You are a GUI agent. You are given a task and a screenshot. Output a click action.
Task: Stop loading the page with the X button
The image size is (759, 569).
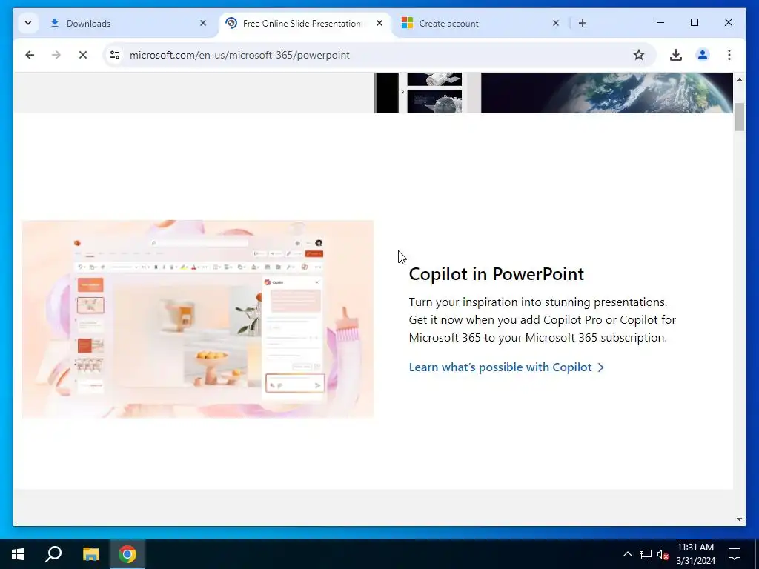83,55
